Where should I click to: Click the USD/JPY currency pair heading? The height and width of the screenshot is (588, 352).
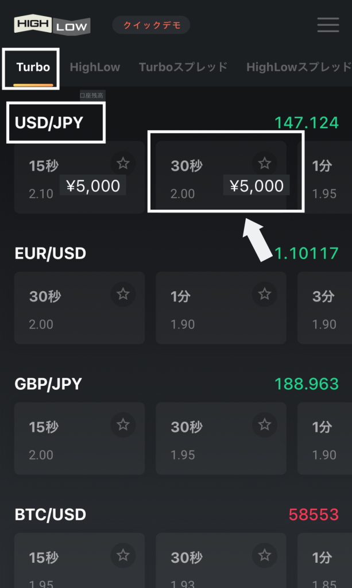pyautogui.click(x=49, y=122)
